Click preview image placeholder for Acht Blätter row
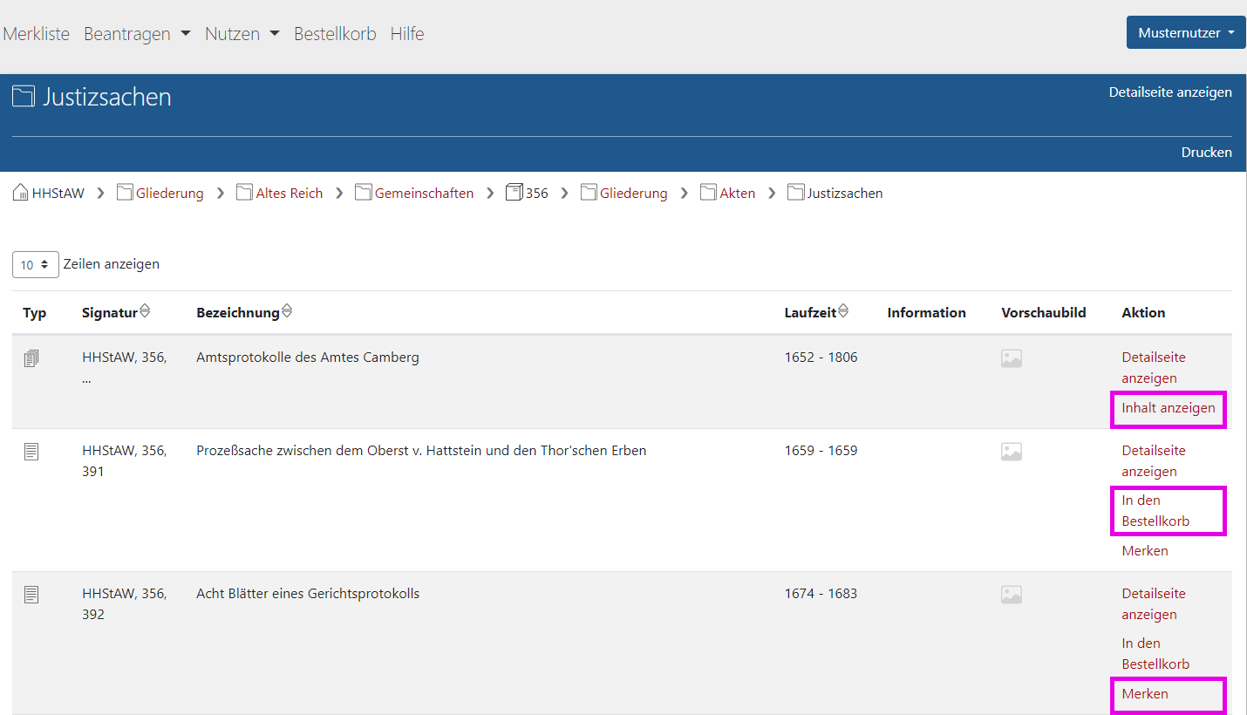Viewport: 1247px width, 715px height. point(1012,595)
